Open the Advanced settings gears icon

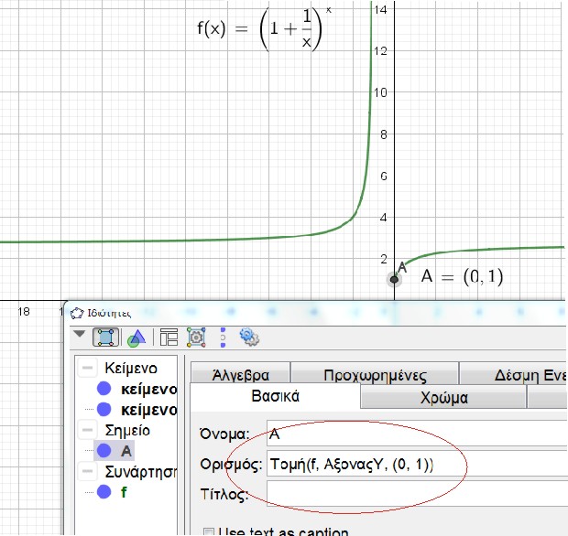click(x=249, y=337)
